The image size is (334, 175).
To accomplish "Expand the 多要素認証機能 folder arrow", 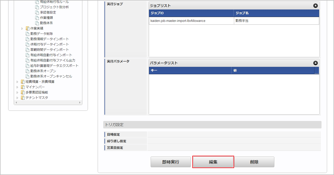I will [x=17, y=92].
